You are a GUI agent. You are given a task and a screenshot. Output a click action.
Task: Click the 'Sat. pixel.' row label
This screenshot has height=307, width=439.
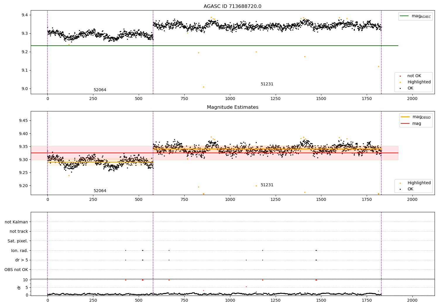pyautogui.click(x=18, y=241)
